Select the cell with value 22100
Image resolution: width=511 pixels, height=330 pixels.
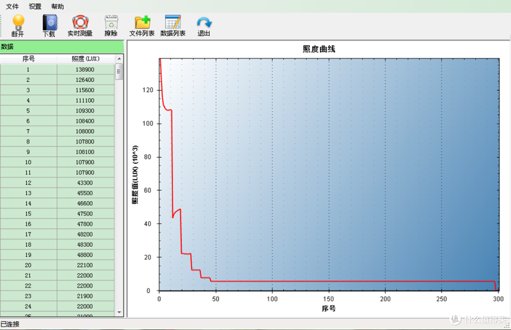(x=85, y=265)
